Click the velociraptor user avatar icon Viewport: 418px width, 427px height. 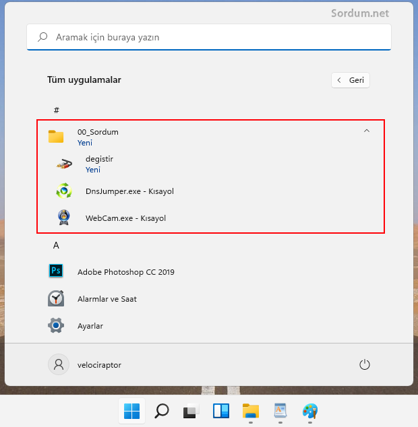[59, 364]
